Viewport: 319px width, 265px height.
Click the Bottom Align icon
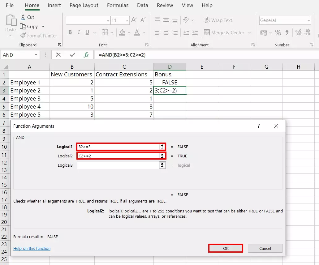tap(175, 20)
